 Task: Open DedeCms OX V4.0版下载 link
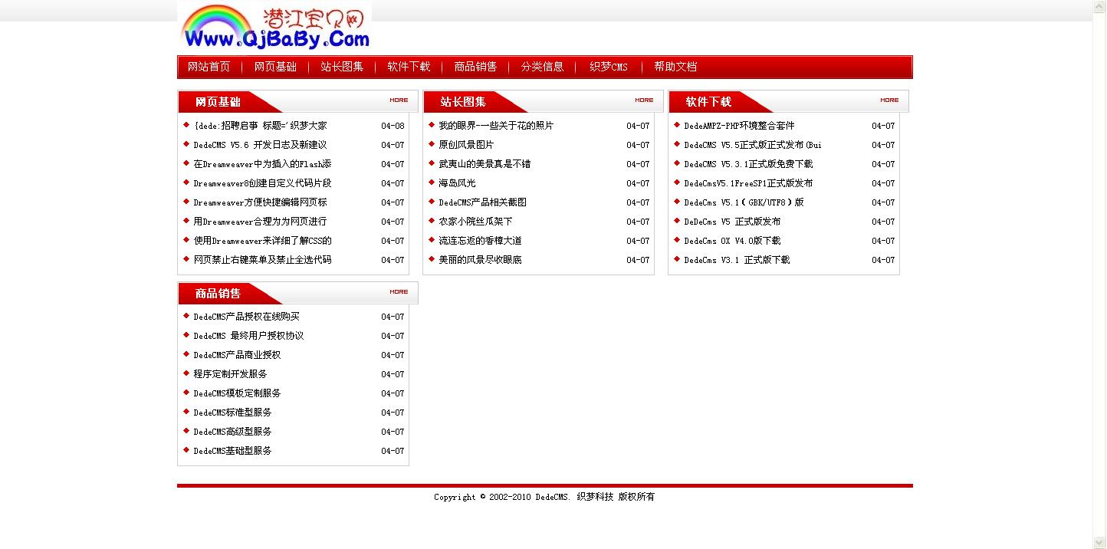pos(732,241)
